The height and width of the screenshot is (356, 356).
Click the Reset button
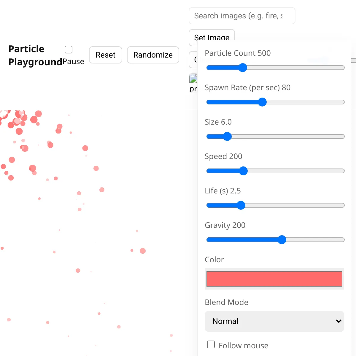[x=105, y=55]
